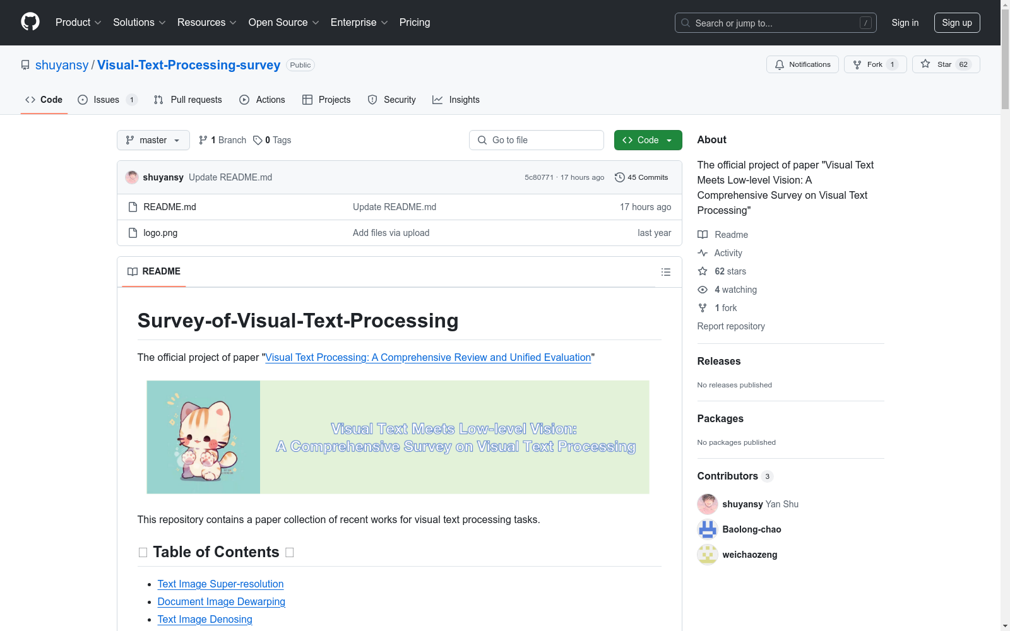Select the README tab in file viewer

tap(154, 271)
